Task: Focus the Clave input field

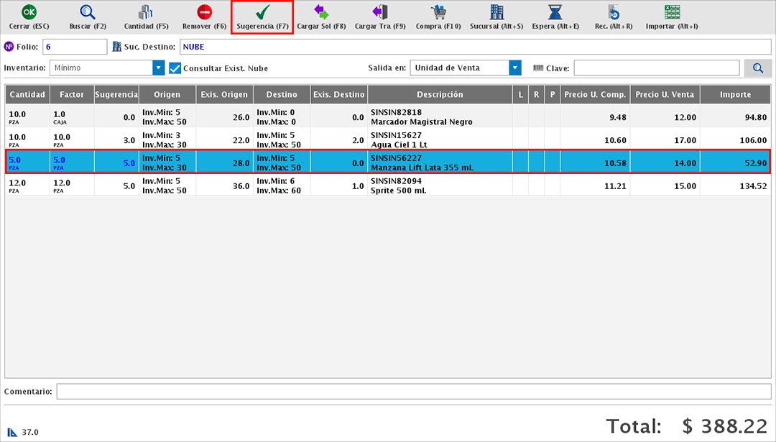Action: pyautogui.click(x=656, y=68)
